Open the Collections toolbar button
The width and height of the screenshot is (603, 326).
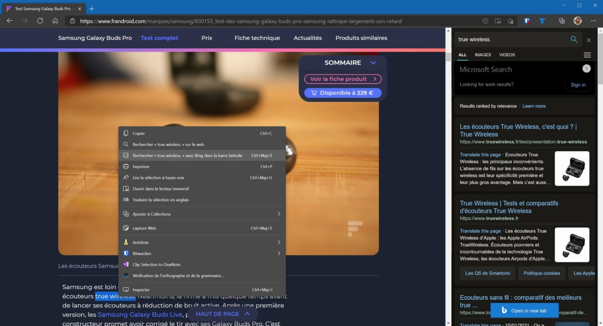pyautogui.click(x=562, y=21)
